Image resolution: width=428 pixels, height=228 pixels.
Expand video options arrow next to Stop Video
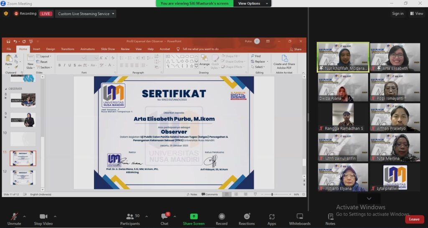click(55, 217)
